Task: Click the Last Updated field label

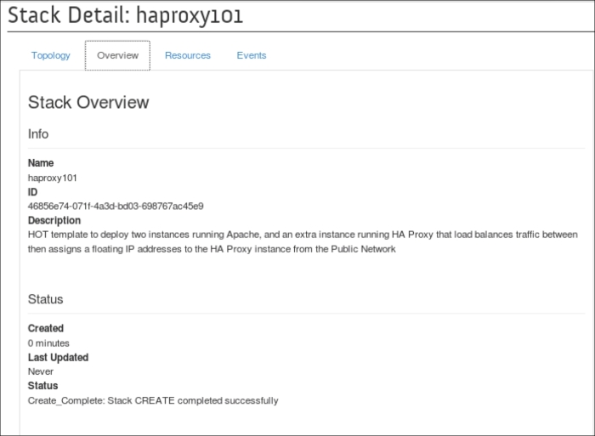Action: pos(58,358)
